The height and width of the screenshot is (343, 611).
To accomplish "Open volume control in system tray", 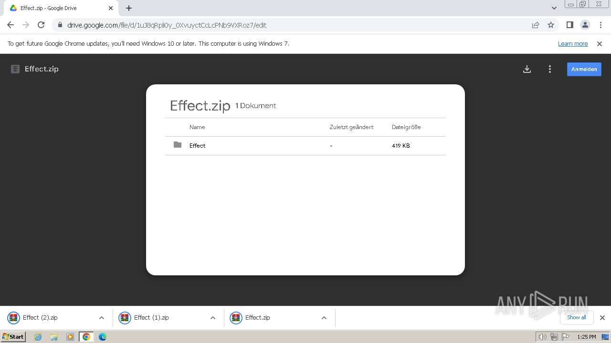I will [542, 337].
